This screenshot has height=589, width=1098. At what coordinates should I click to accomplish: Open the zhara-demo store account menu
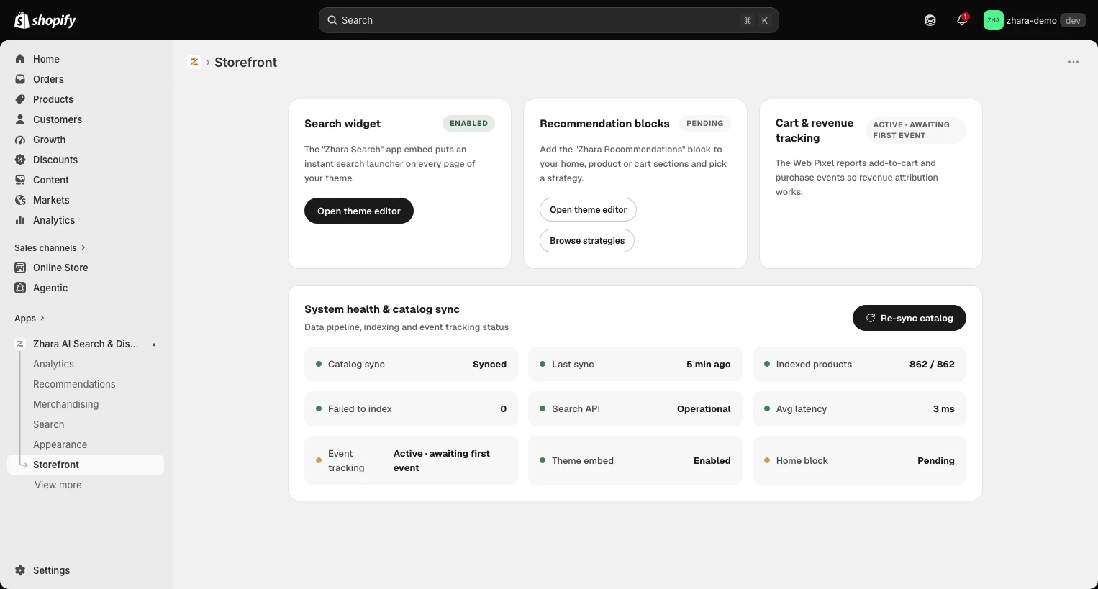click(1034, 20)
